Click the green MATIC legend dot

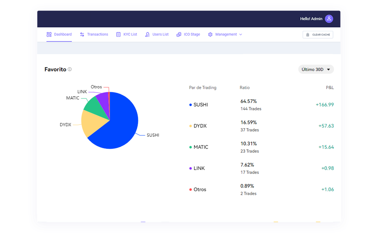tap(191, 147)
